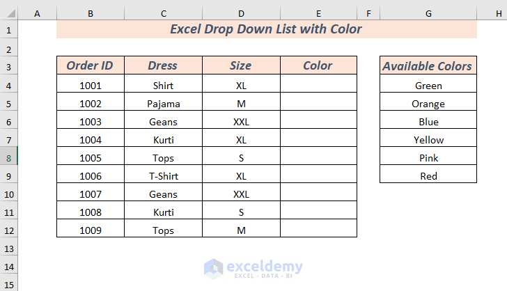Select the "Red" color cell
507x291 pixels.
pyautogui.click(x=428, y=176)
